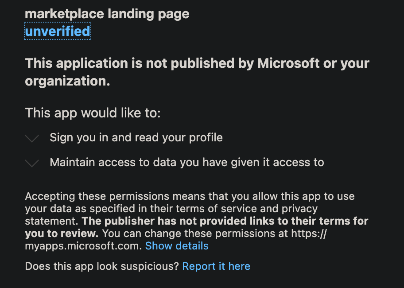This screenshot has height=288, width=404.
Task: Click the word 'organization.' in the warning
Action: 67,81
